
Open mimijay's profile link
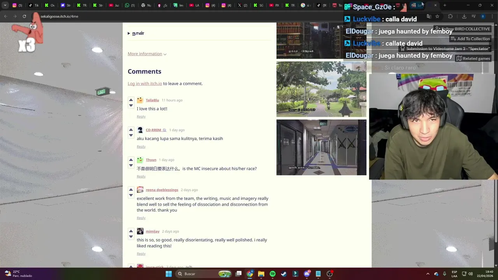pyautogui.click(x=153, y=231)
